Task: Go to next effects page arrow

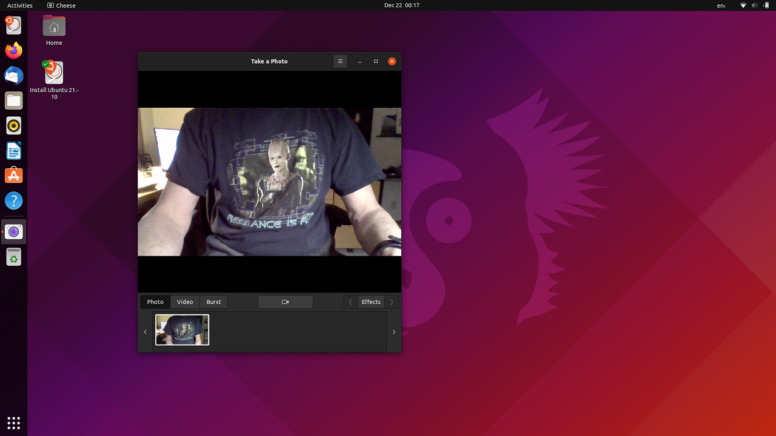Action: click(x=392, y=302)
